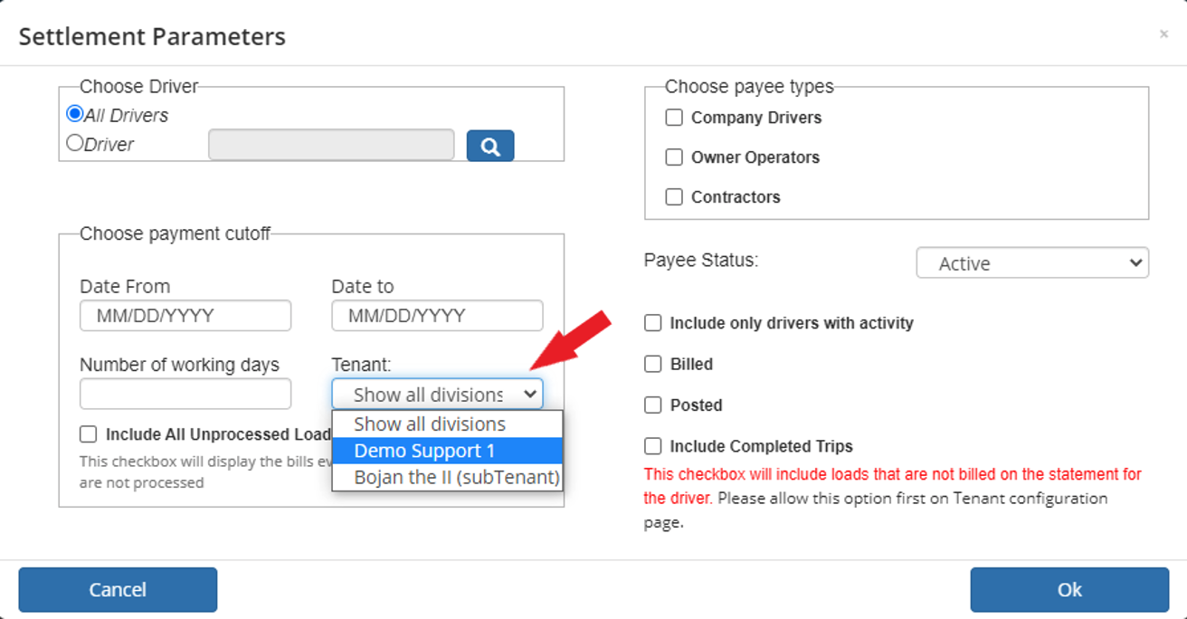Select the All Drivers radio button

(75, 114)
